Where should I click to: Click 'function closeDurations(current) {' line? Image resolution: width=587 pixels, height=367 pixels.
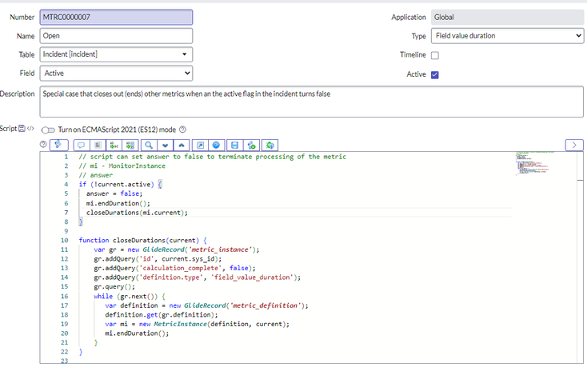142,240
